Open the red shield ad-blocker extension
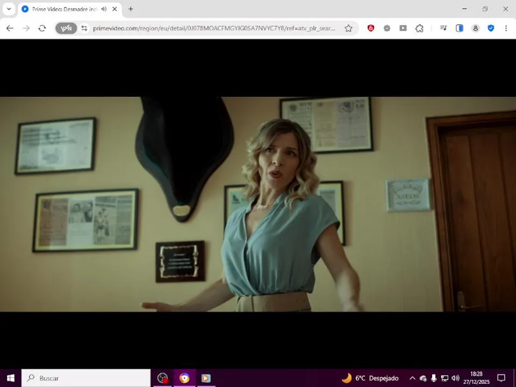516x387 pixels. coord(371,28)
